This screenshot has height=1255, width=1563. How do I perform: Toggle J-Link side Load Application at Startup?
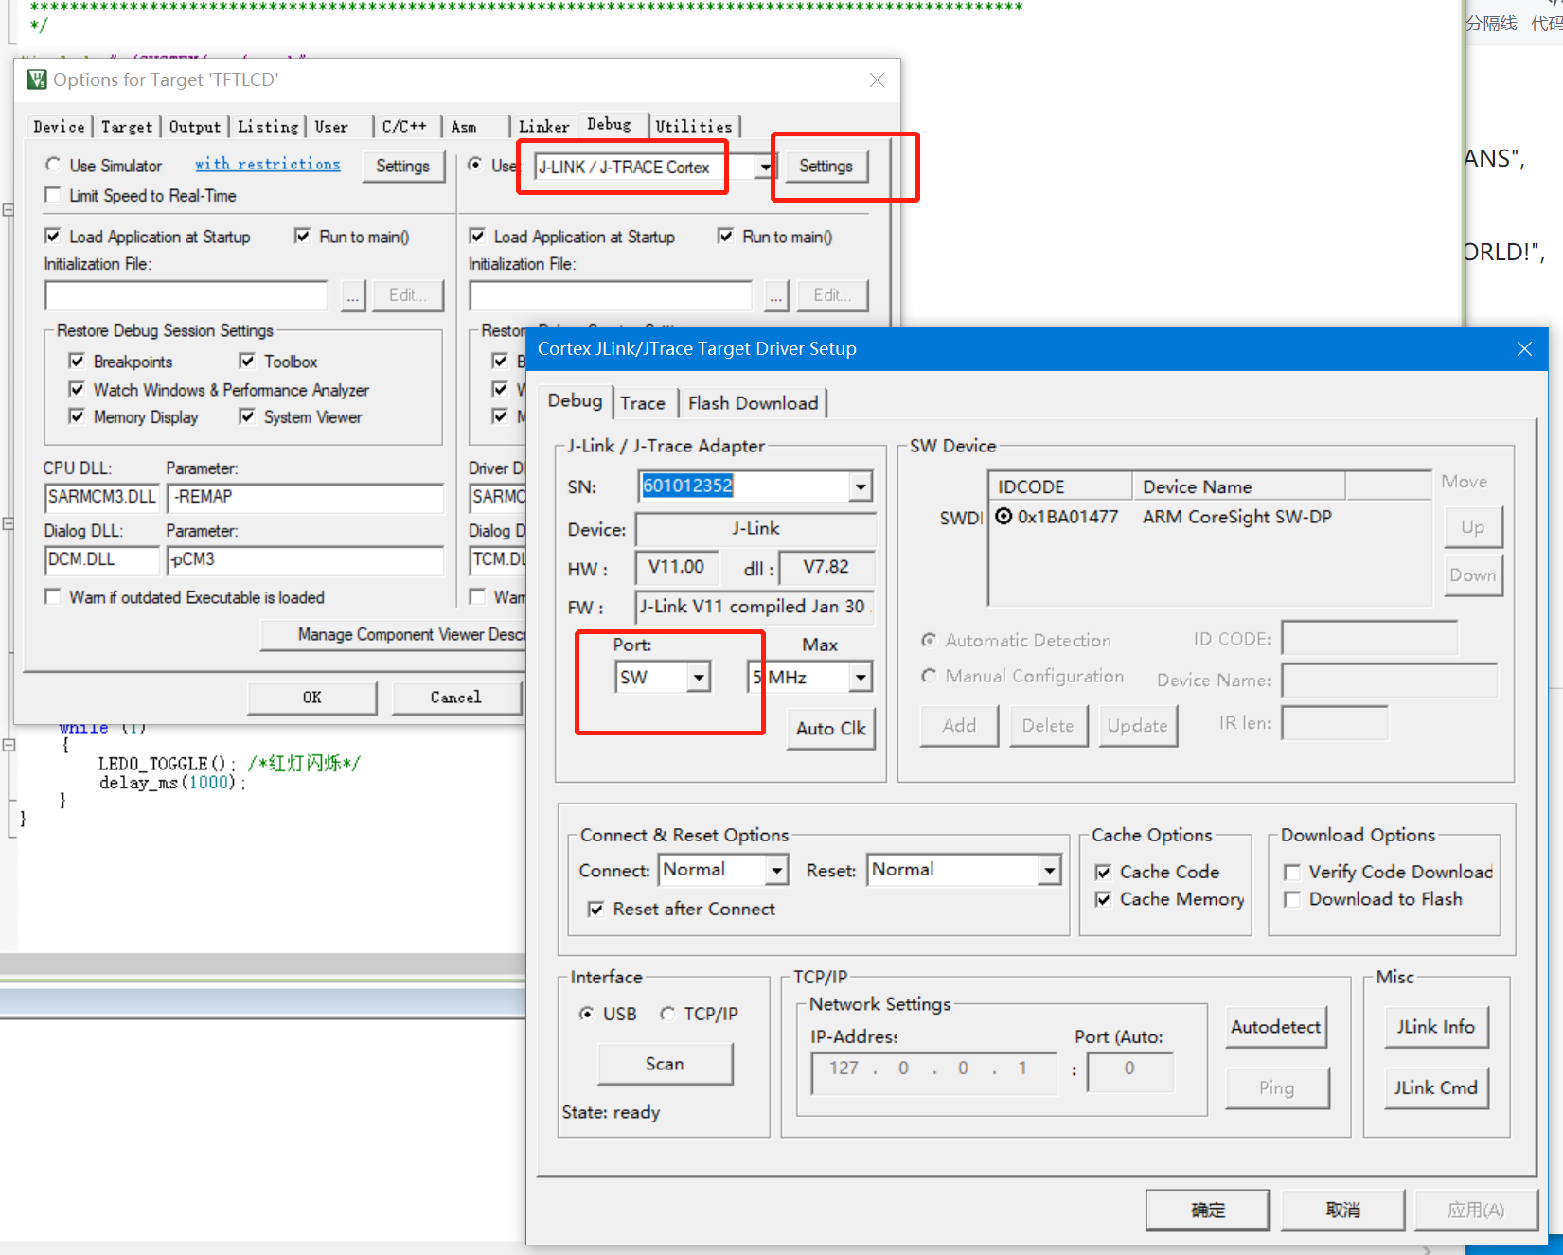point(477,236)
